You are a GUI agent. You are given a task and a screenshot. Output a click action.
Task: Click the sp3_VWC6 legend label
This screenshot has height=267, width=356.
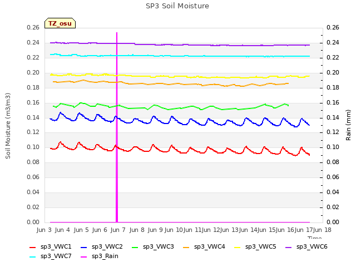(x=311, y=247)
